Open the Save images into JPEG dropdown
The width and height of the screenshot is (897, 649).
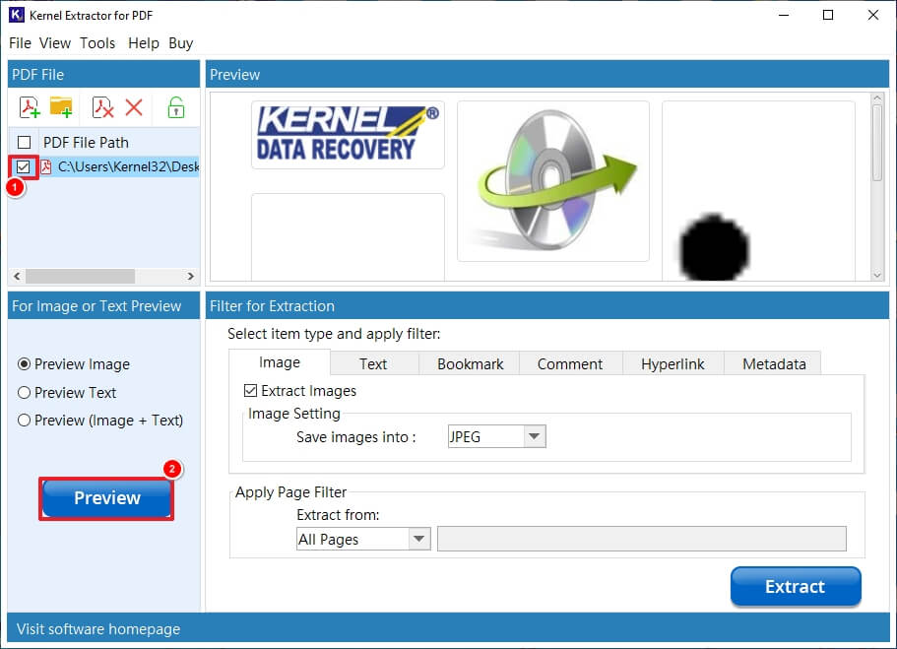(x=496, y=436)
